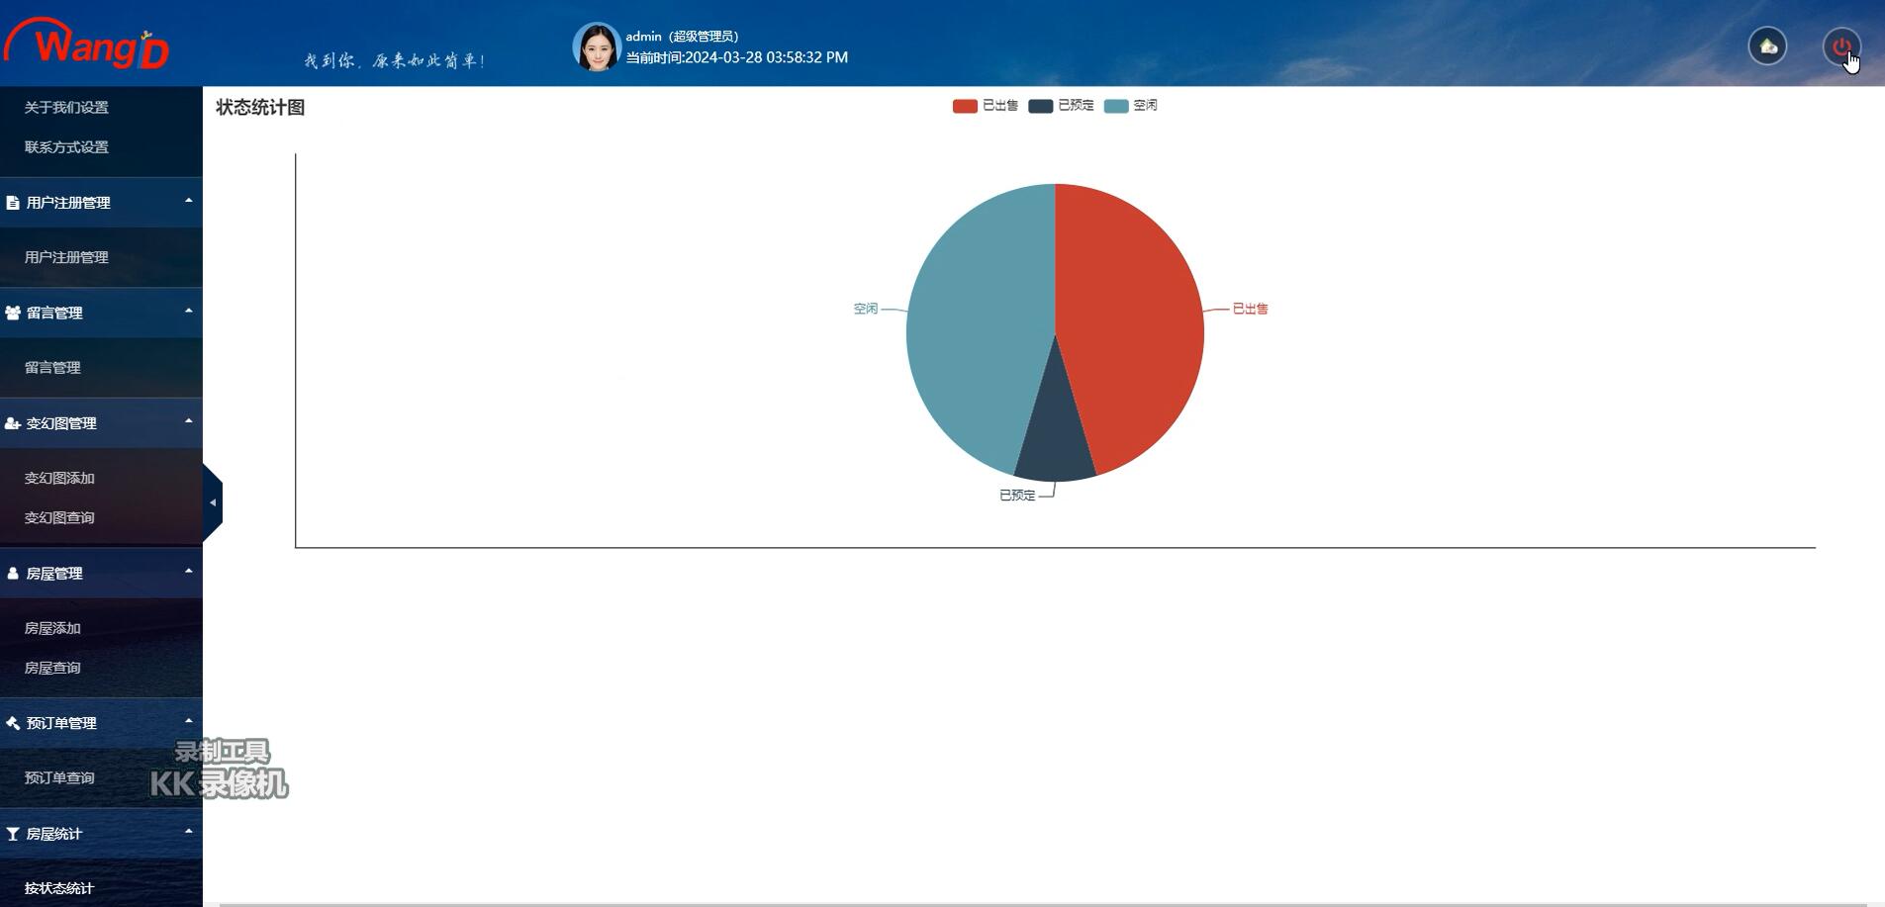Toggle 空闲 series in chart legend

pos(1130,106)
